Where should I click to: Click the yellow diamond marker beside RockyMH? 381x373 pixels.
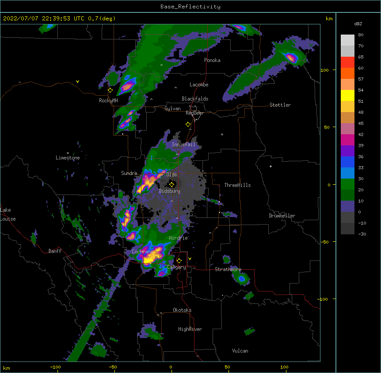pos(110,90)
